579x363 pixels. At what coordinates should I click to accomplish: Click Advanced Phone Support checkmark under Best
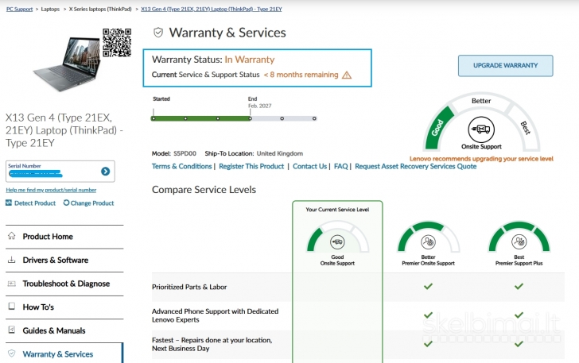point(519,315)
